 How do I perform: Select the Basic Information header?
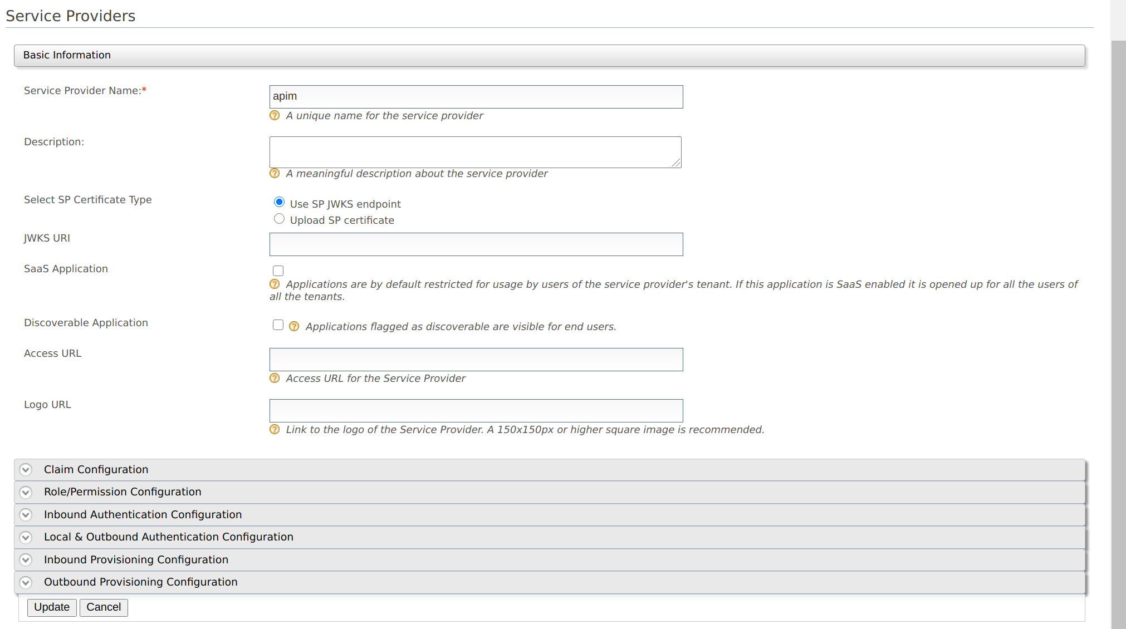tap(66, 55)
